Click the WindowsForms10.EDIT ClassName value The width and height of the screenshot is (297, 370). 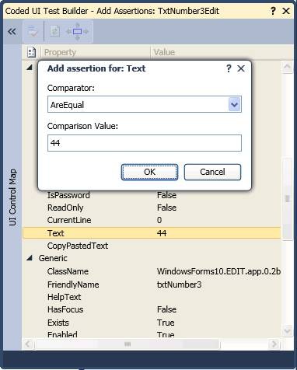pyautogui.click(x=218, y=271)
